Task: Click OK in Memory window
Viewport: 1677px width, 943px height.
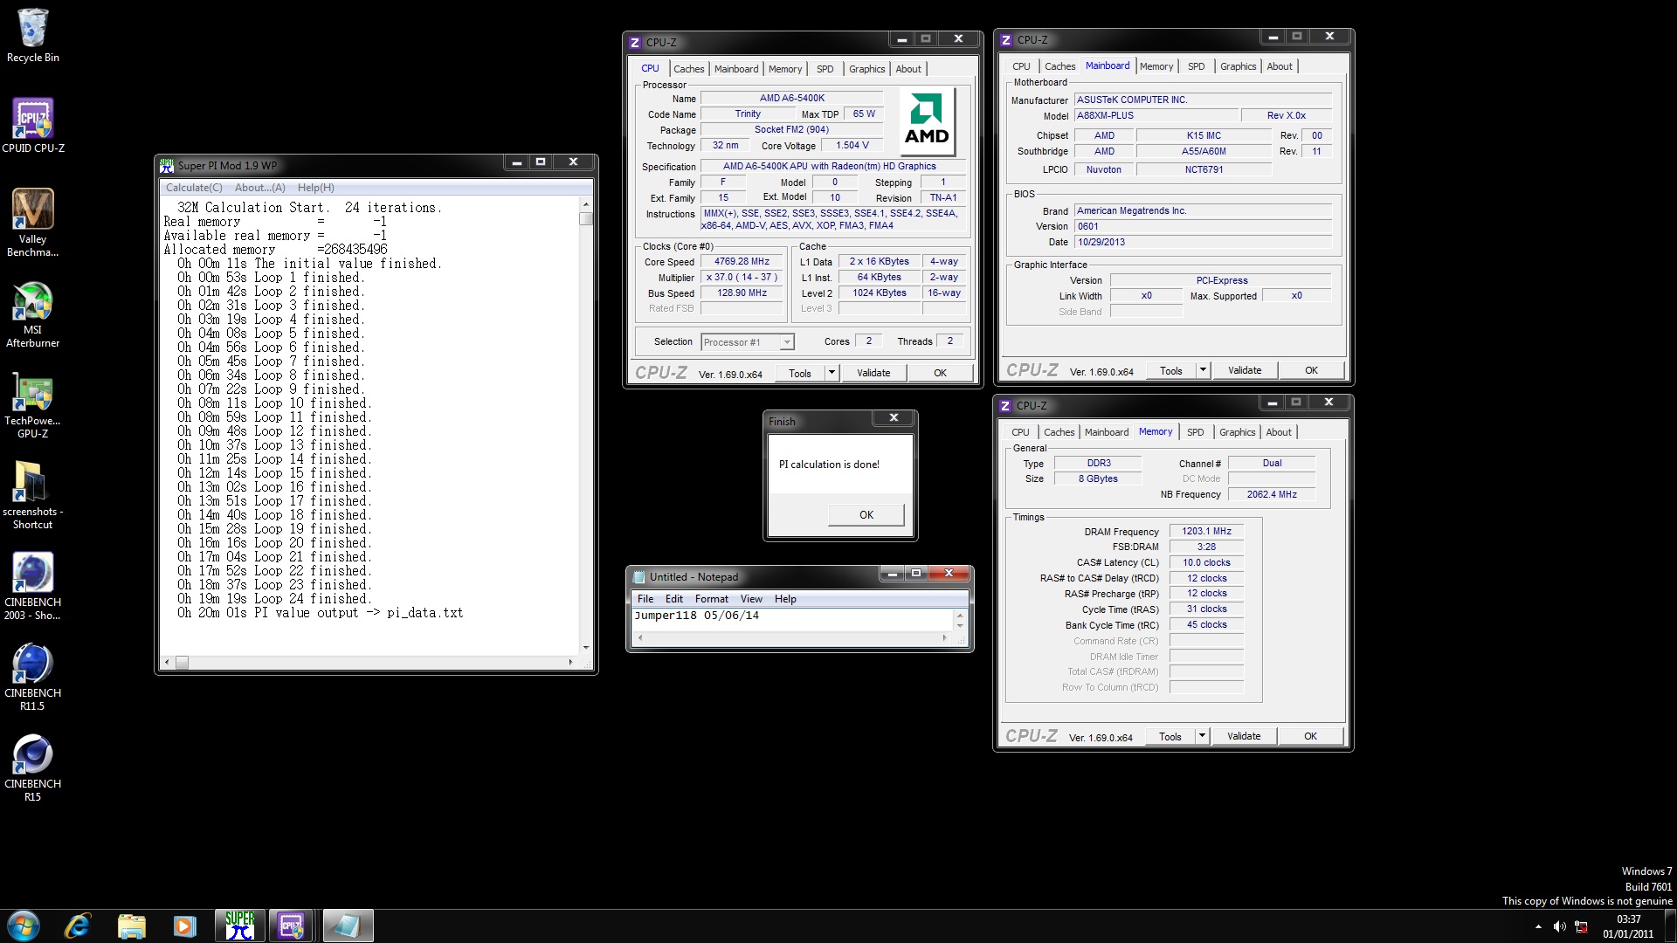Action: coord(1310,736)
